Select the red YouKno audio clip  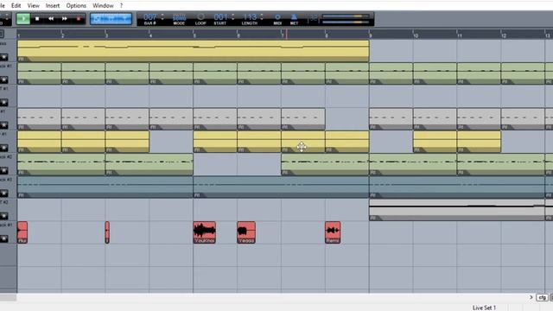point(205,232)
